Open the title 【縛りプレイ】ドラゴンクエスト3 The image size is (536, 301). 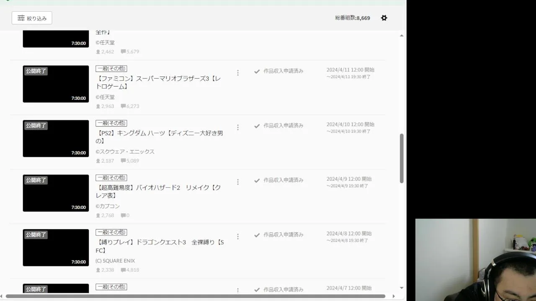coord(160,246)
